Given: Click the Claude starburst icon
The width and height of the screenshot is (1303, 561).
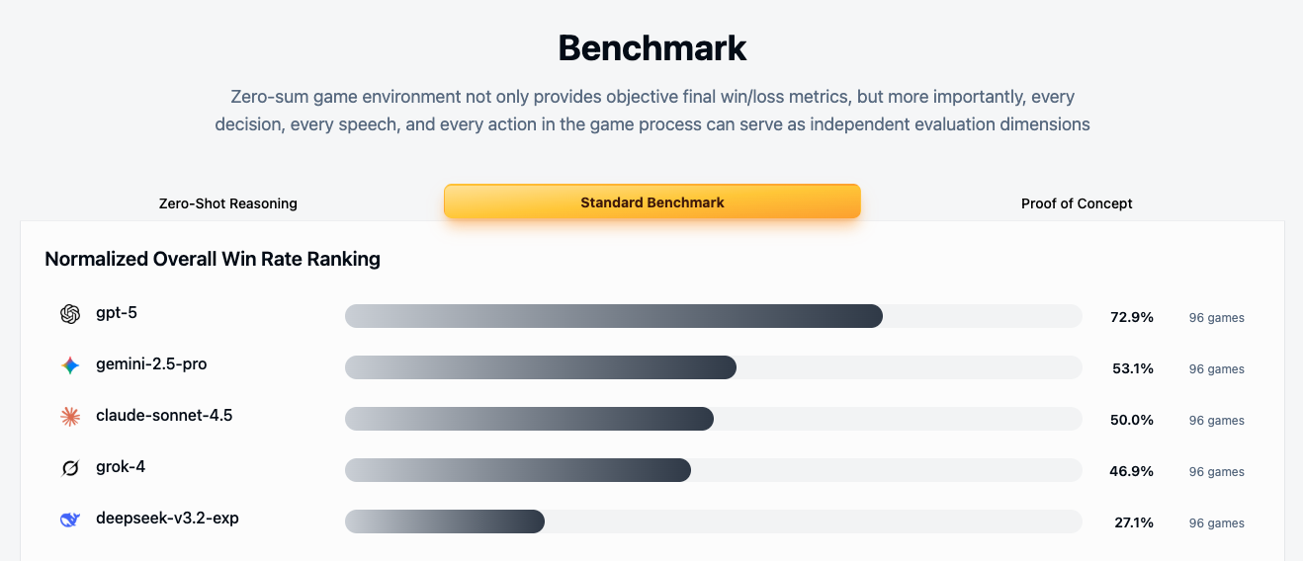Looking at the screenshot, I should coord(69,417).
